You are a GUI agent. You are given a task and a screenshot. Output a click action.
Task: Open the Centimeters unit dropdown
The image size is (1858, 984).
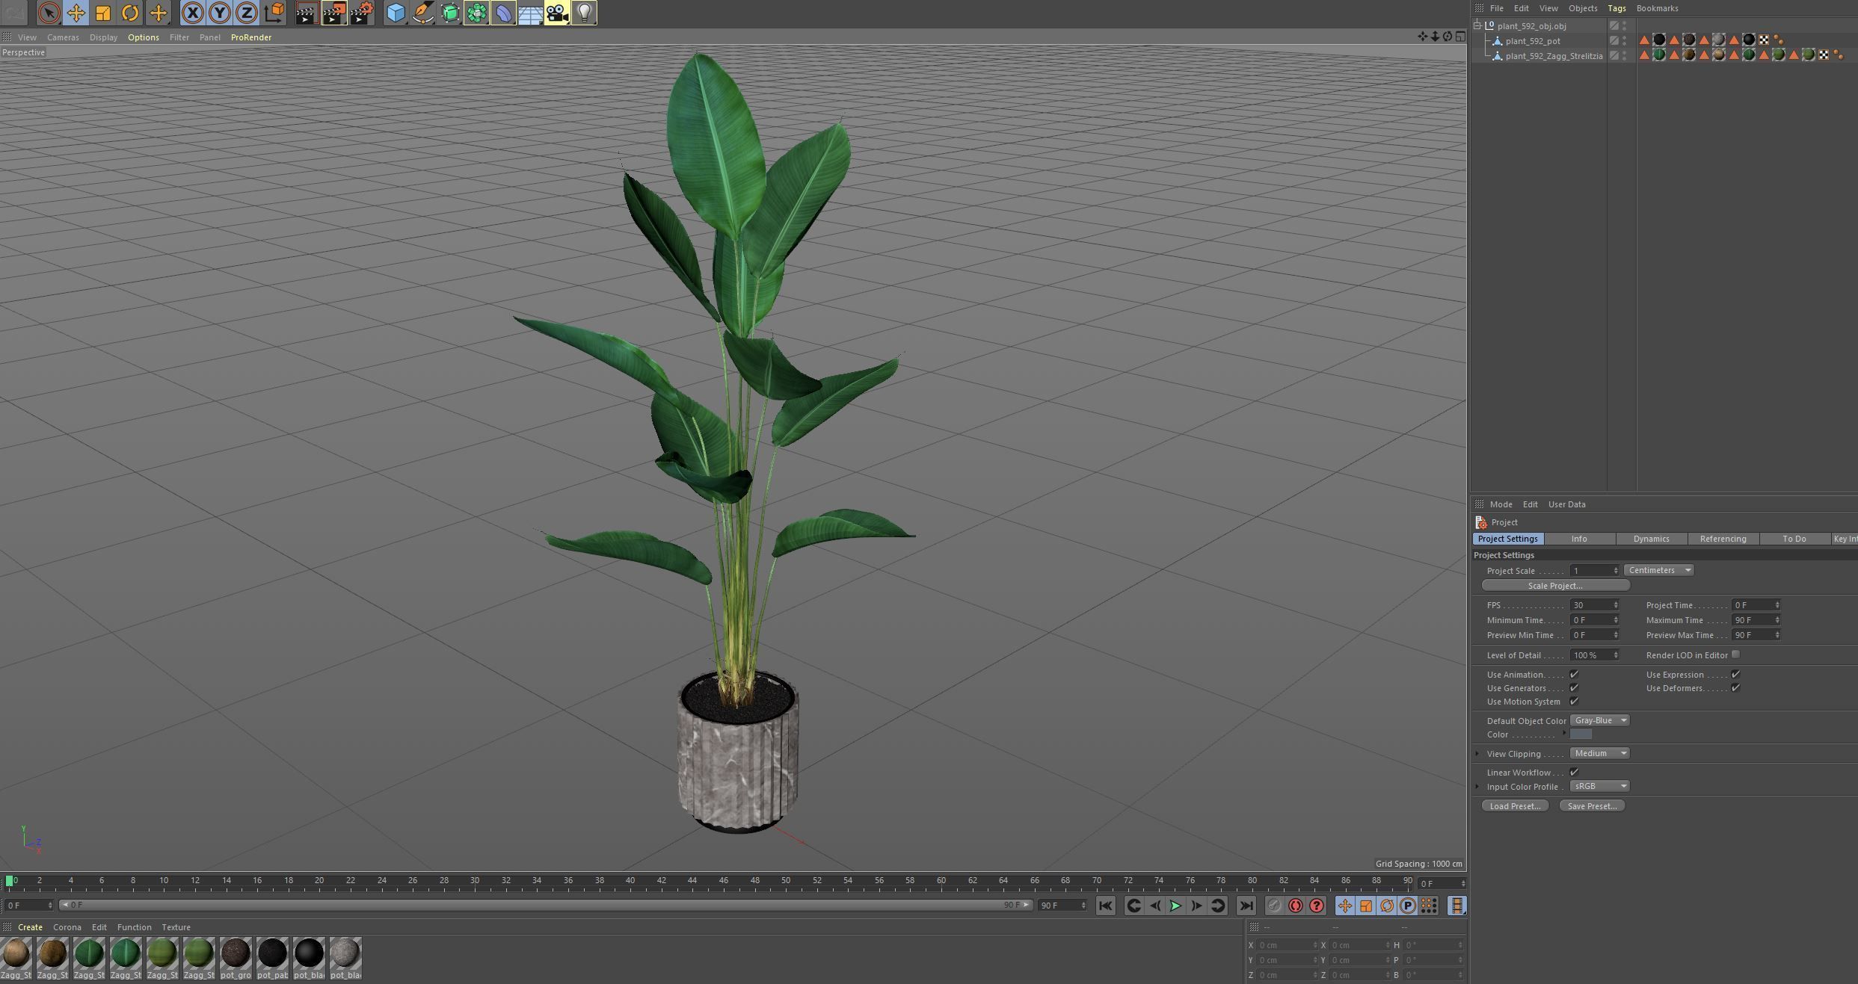[x=1658, y=570]
